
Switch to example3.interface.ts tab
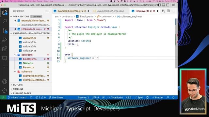[x=70, y=11]
